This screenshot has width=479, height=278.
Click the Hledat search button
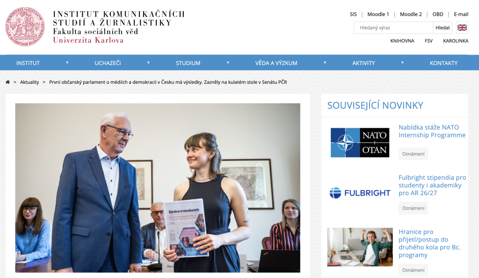[443, 28]
